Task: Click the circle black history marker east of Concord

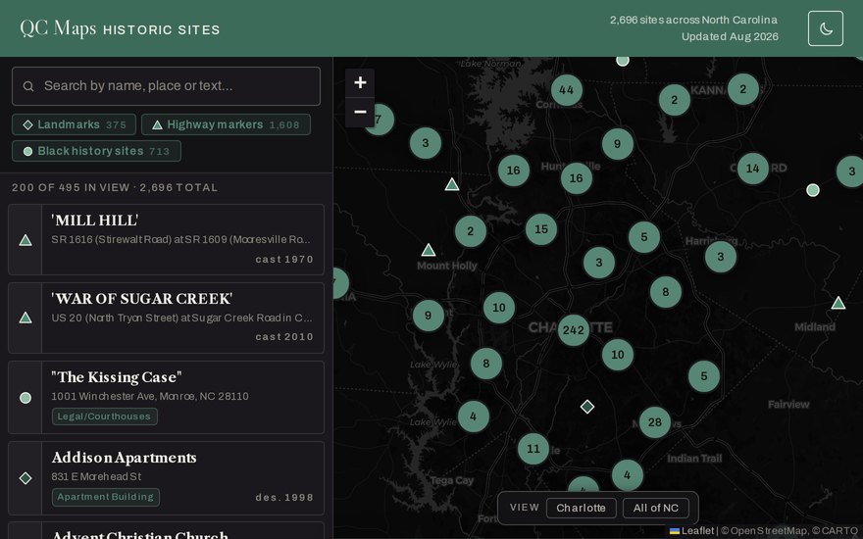Action: click(813, 190)
